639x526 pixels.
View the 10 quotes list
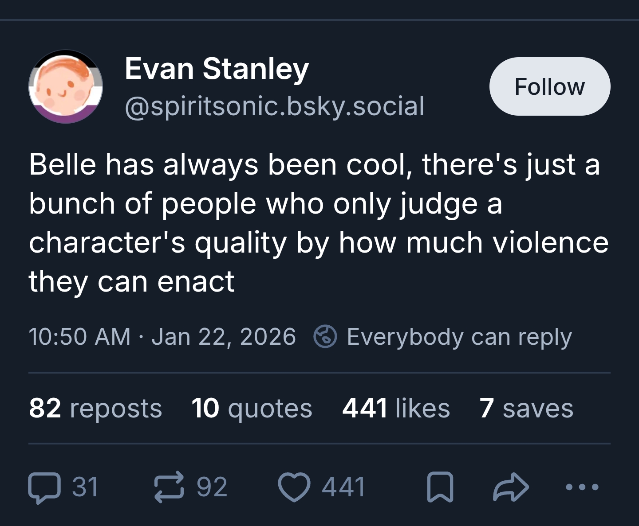click(252, 408)
